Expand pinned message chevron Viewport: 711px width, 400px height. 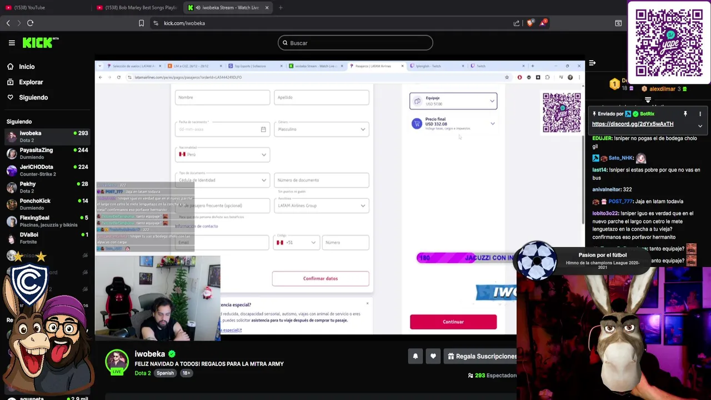tap(700, 126)
